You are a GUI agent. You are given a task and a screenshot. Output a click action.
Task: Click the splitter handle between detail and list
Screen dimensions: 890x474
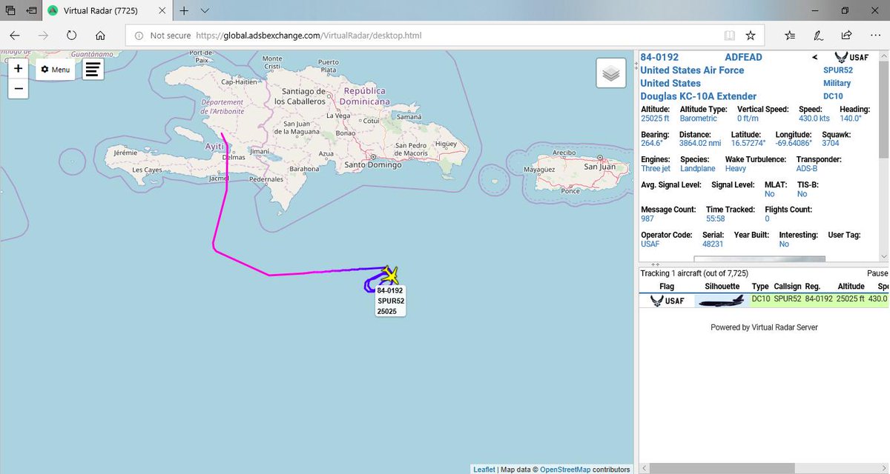pyautogui.click(x=655, y=264)
